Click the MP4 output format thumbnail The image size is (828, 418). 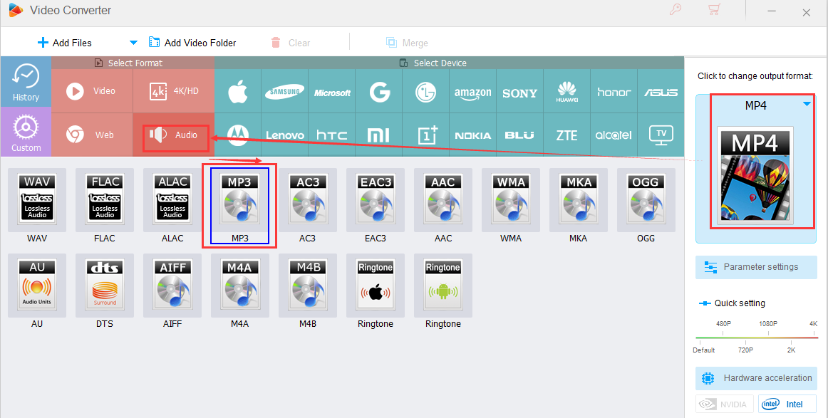[755, 176]
